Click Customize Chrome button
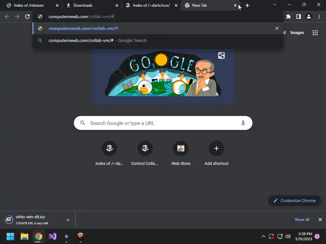The width and height of the screenshot is (326, 244). pos(294,201)
